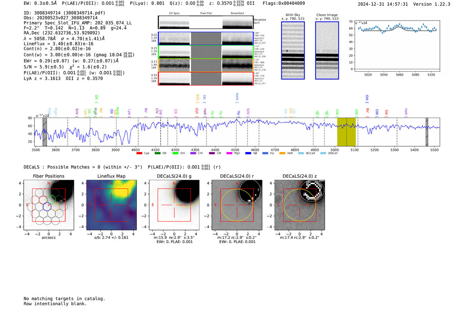Click the EWr = 0.29(±0.07) line
This screenshot has height=322, width=474.
tap(71, 61)
